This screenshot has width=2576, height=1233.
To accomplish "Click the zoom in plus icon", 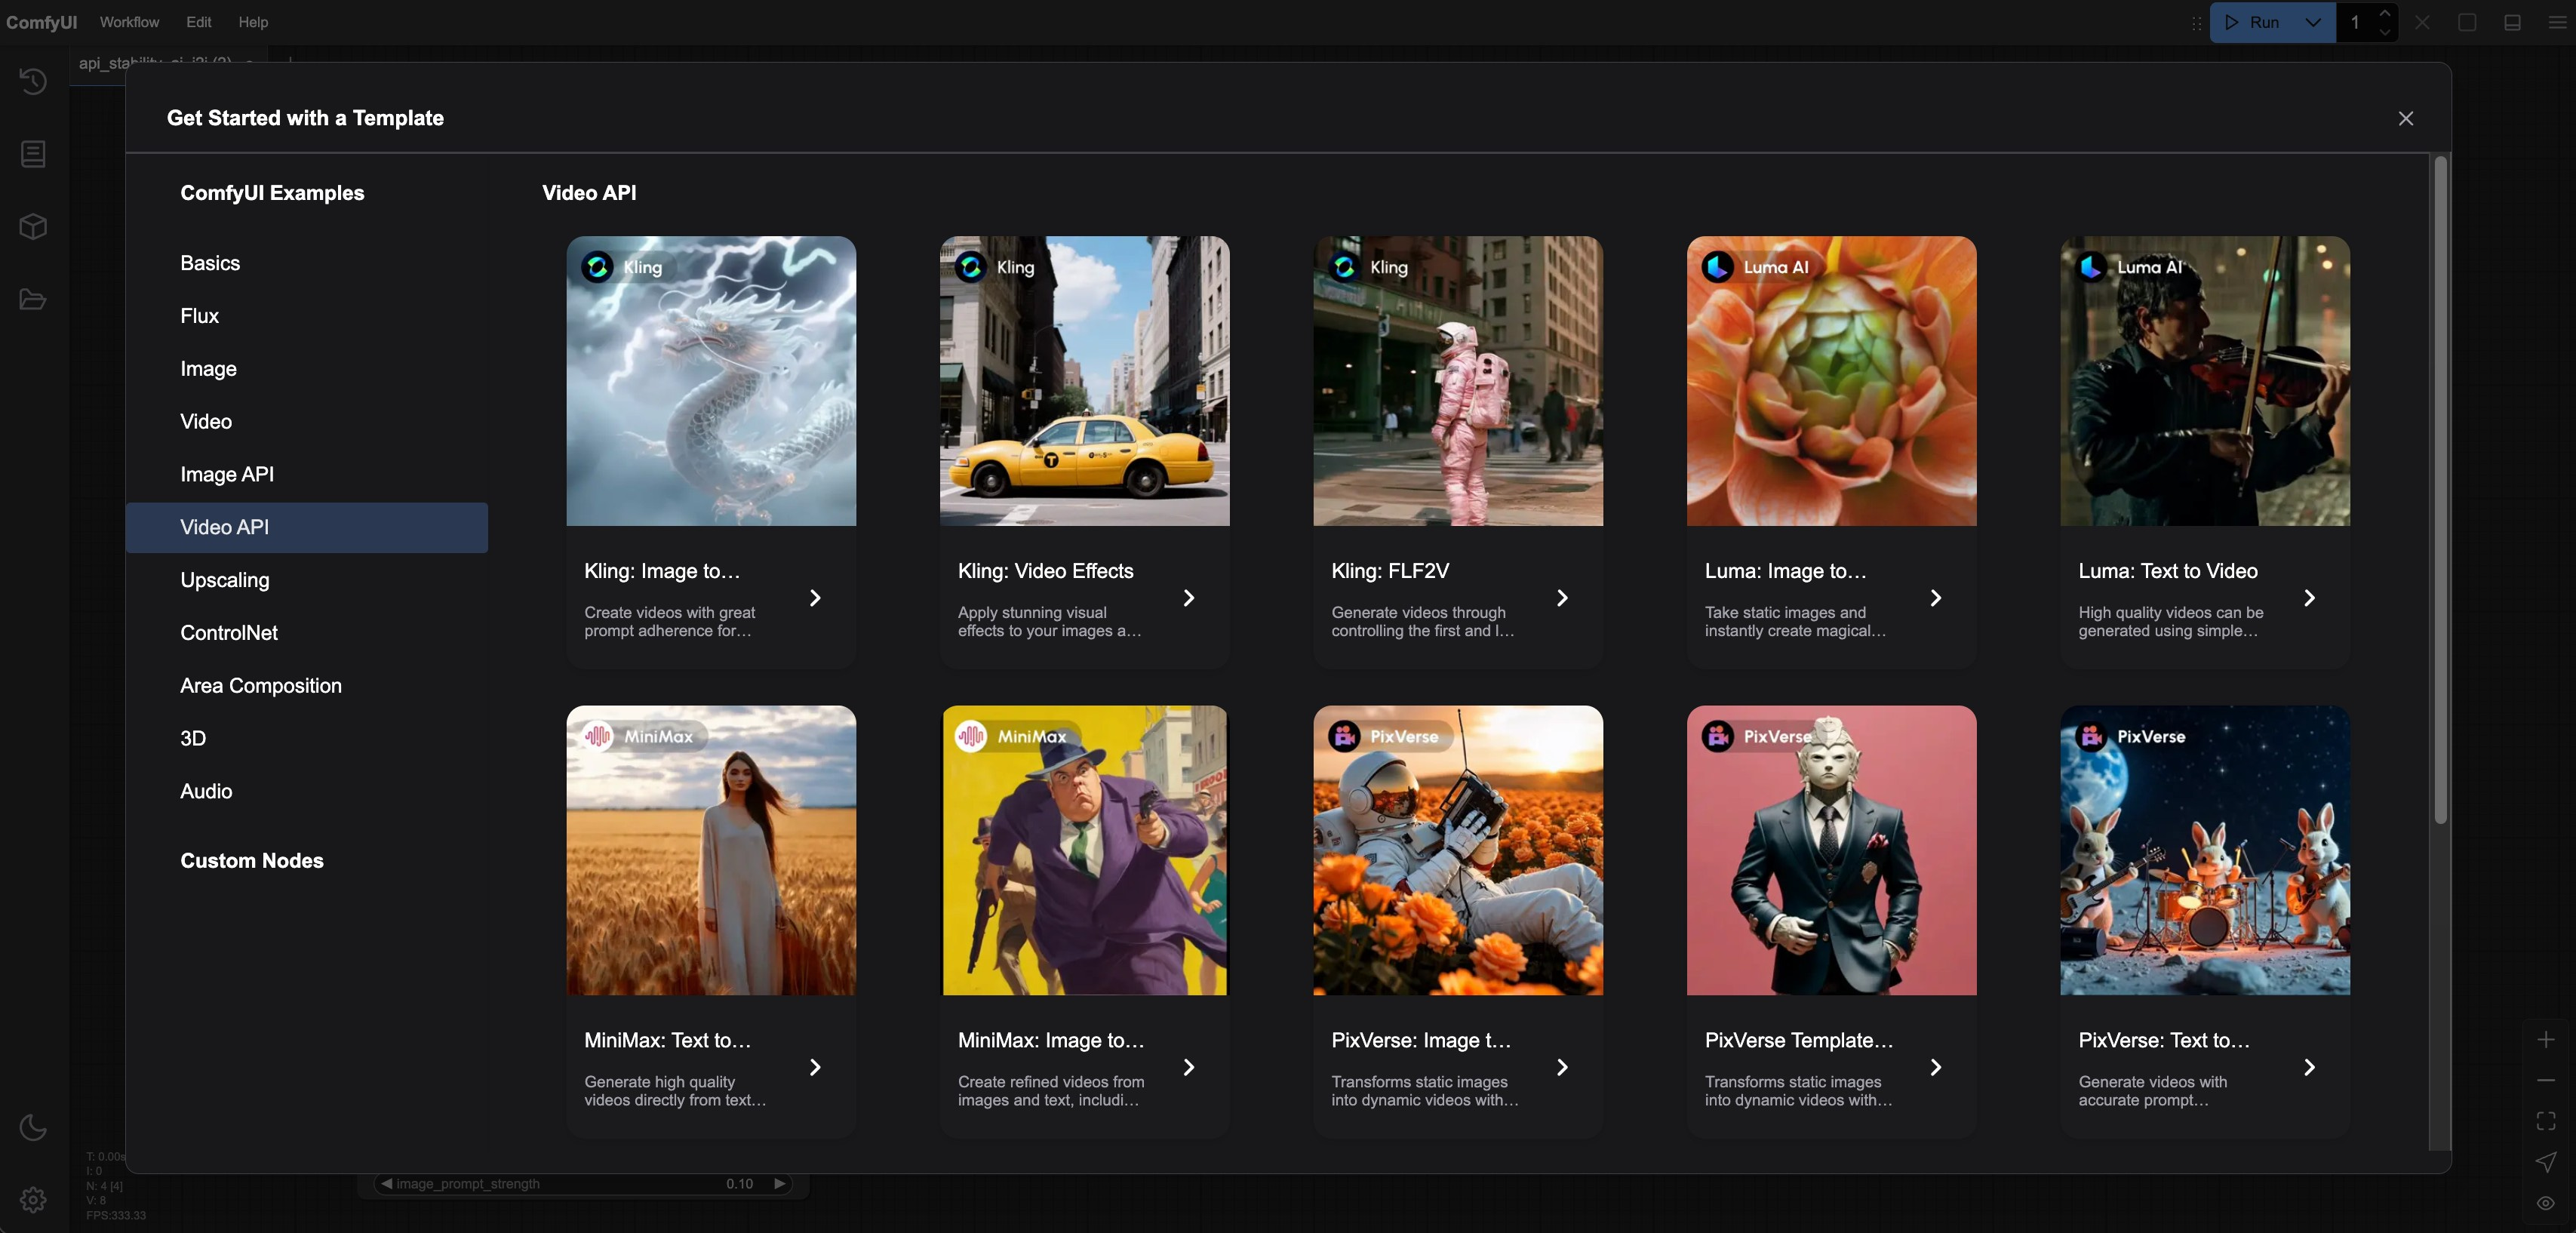I will (2545, 1040).
